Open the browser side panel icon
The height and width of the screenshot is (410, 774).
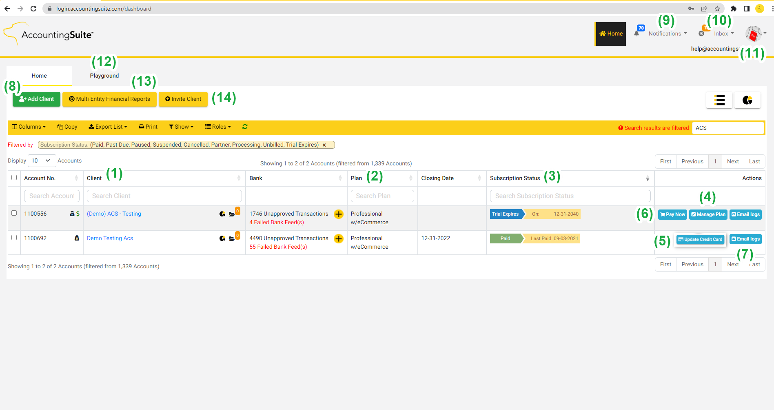pyautogui.click(x=747, y=9)
